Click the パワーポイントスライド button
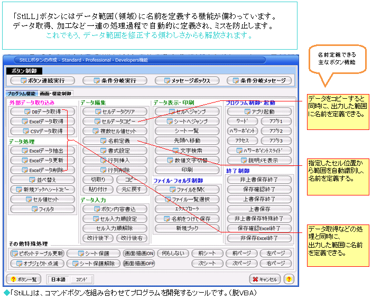Screen dimensions: 372x299 [259, 151]
